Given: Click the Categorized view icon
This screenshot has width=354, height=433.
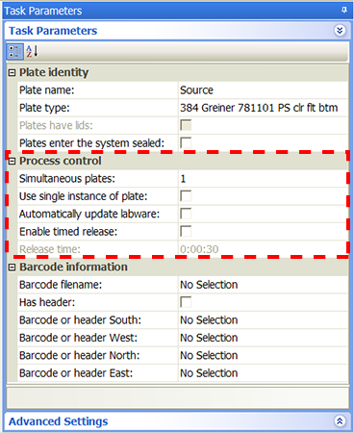Looking at the screenshot, I should pyautogui.click(x=14, y=51).
